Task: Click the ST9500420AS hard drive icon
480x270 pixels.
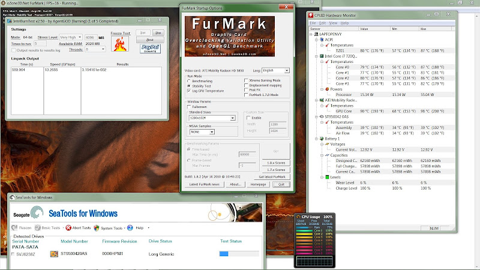Action: click(55, 254)
